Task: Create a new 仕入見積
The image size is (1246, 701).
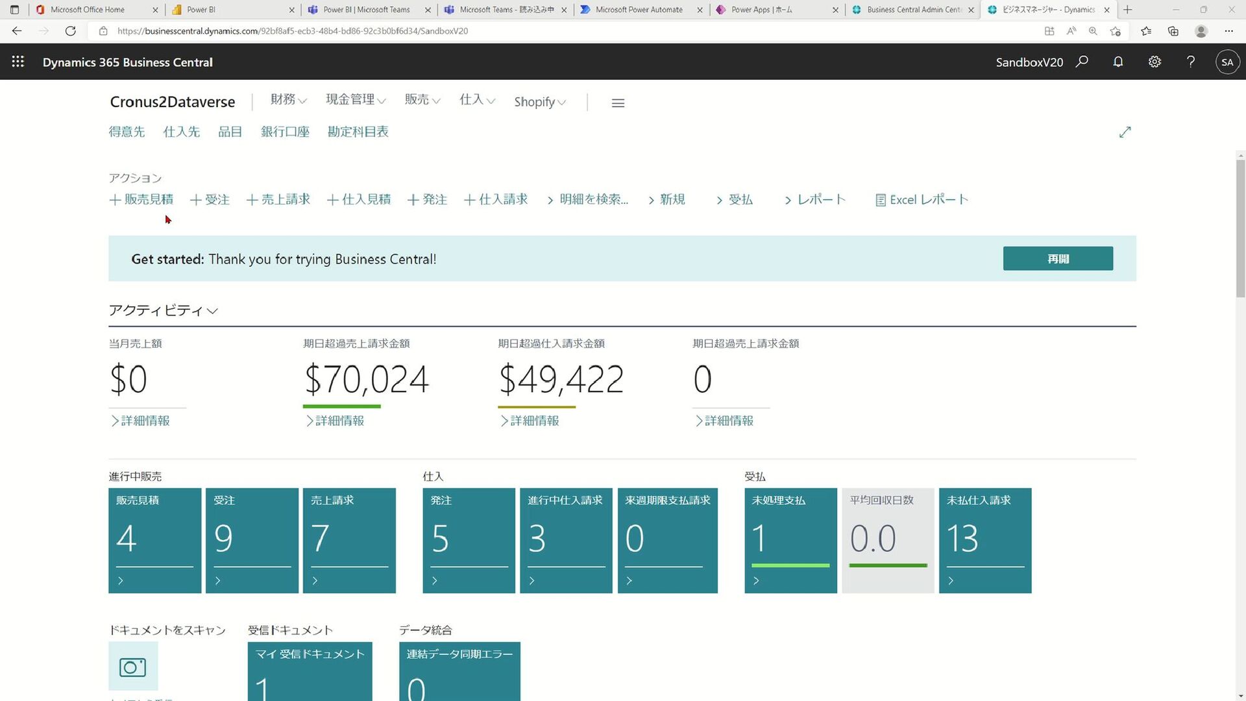Action: pyautogui.click(x=358, y=199)
